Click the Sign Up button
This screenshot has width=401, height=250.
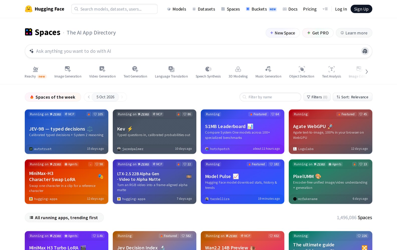[x=361, y=9]
